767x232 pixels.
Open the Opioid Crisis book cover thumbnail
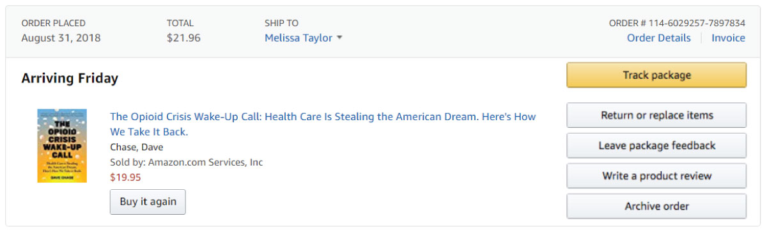tap(61, 146)
